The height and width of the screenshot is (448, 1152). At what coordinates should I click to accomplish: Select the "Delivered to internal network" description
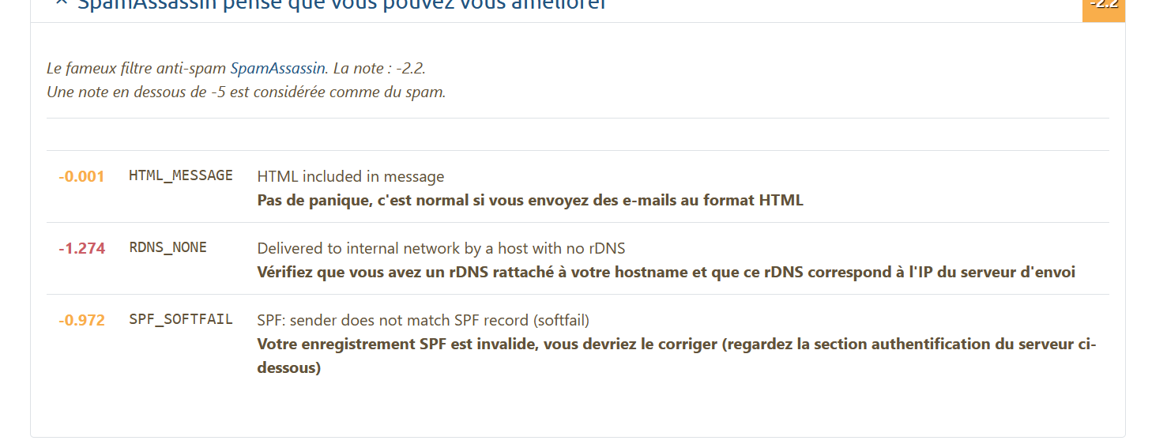[441, 249]
